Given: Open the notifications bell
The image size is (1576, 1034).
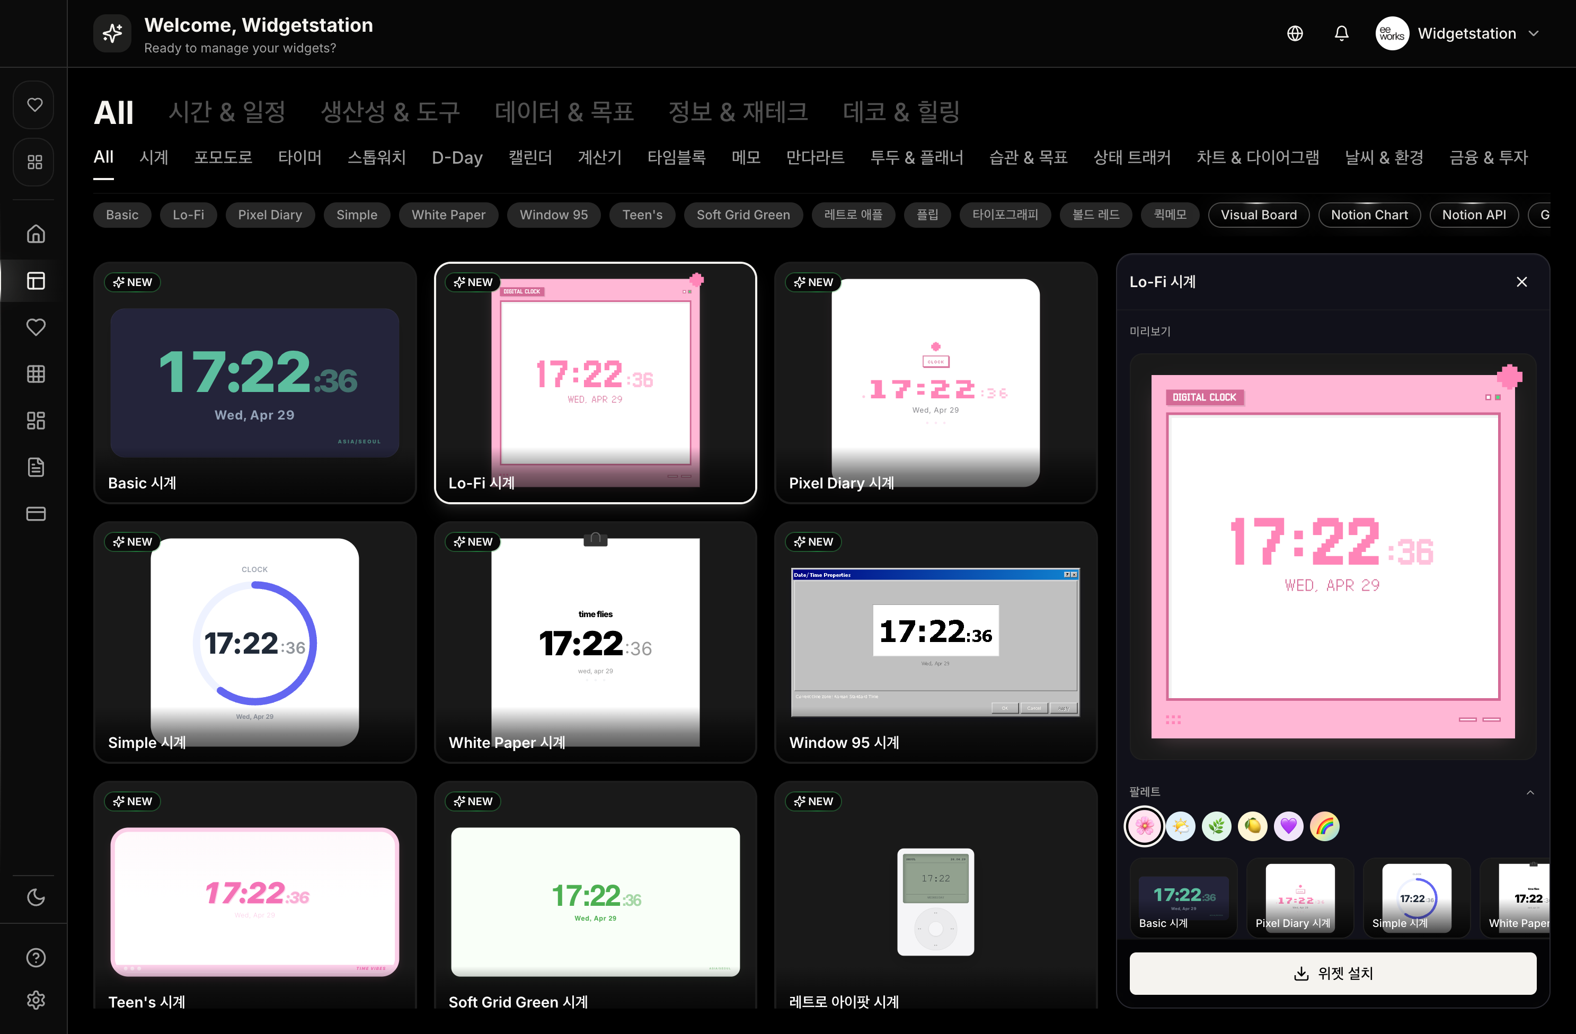Looking at the screenshot, I should [1341, 33].
